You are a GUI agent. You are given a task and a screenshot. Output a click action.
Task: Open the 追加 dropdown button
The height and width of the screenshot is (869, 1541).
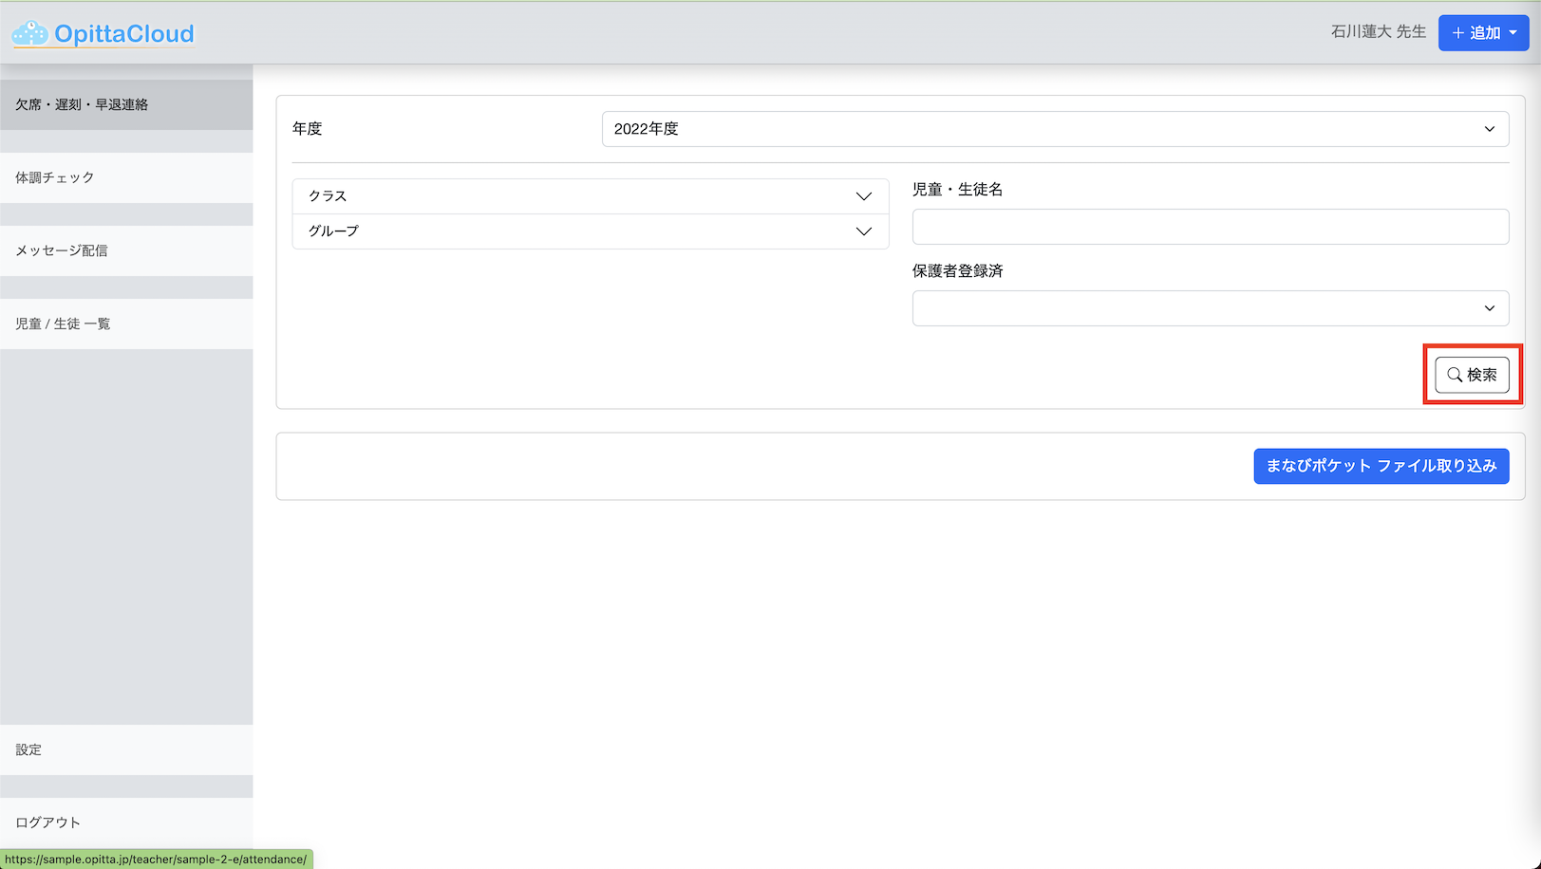tap(1483, 33)
